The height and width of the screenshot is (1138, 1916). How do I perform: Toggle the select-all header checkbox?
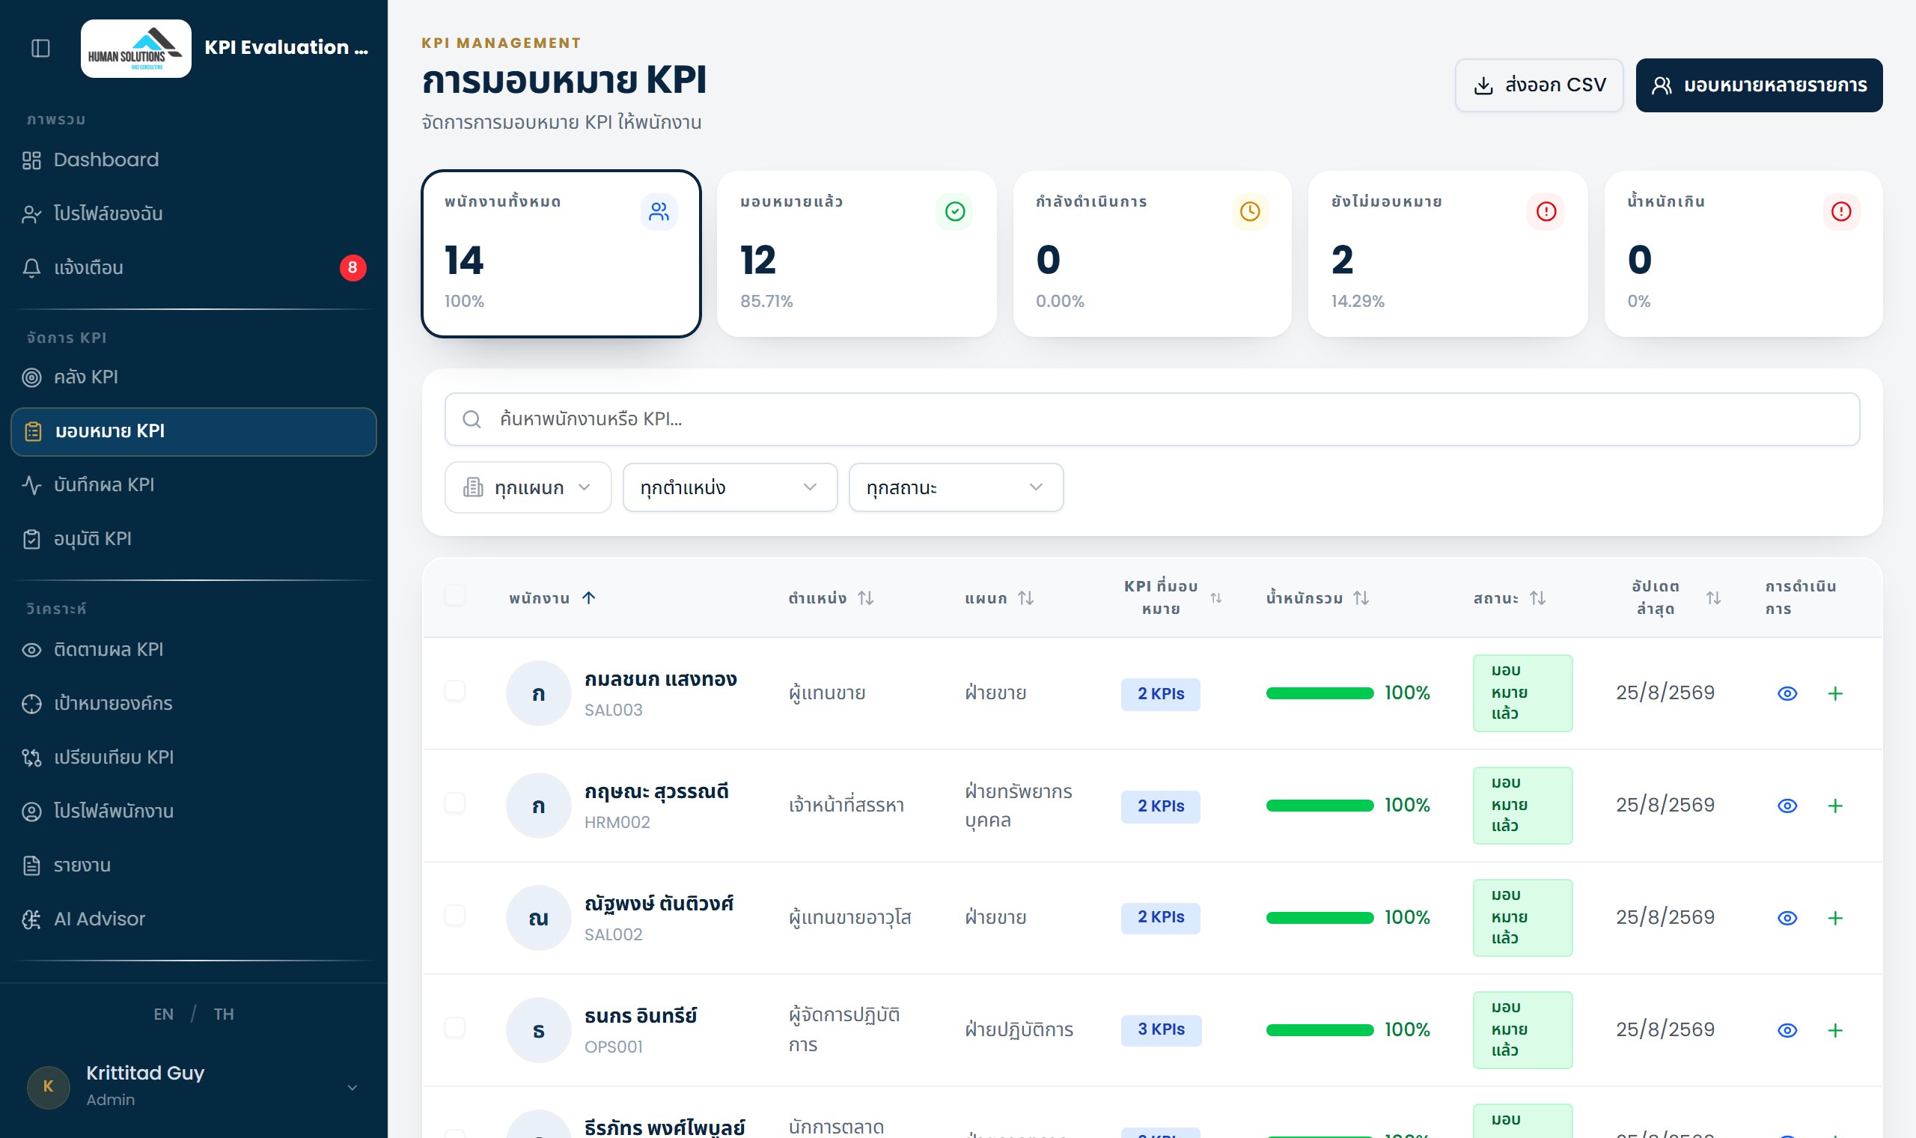click(x=455, y=596)
